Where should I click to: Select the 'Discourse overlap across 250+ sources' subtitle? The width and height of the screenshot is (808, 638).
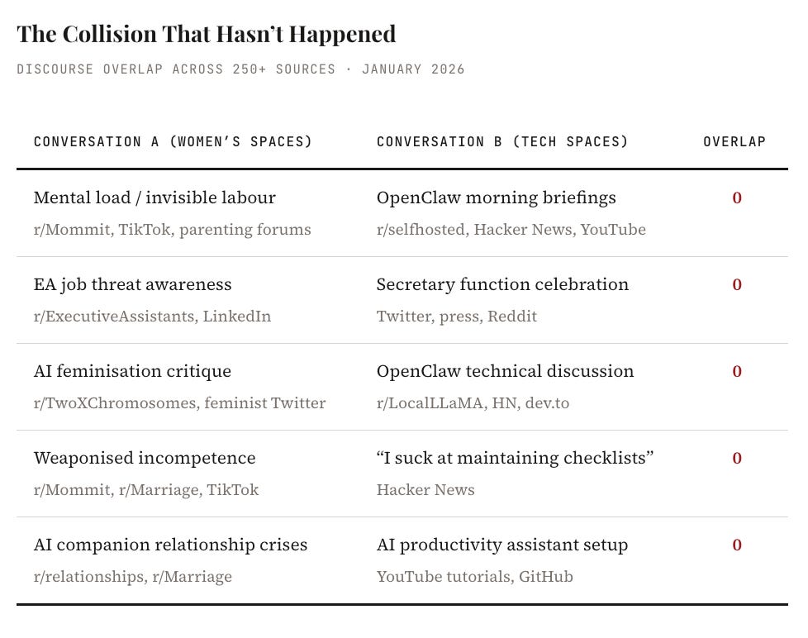176,69
